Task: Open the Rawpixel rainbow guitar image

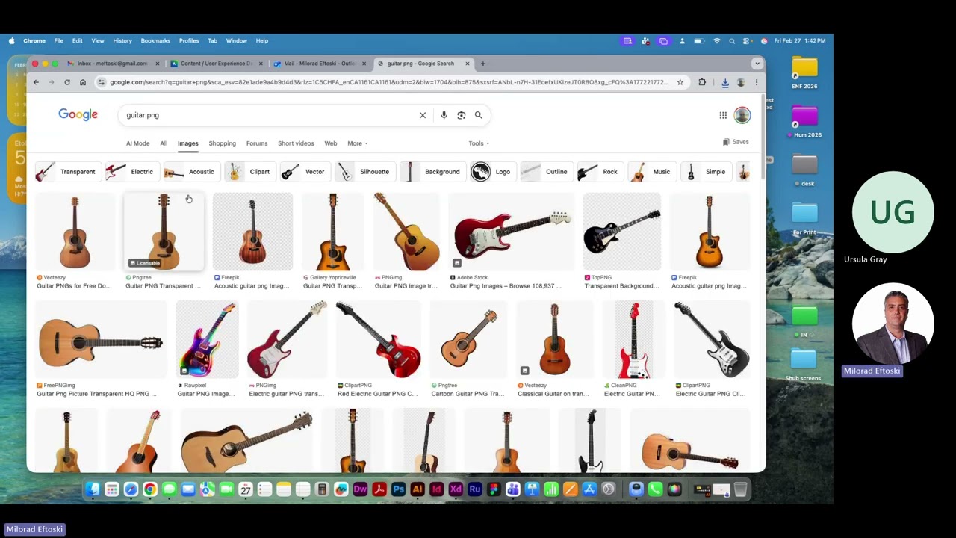Action: click(207, 340)
